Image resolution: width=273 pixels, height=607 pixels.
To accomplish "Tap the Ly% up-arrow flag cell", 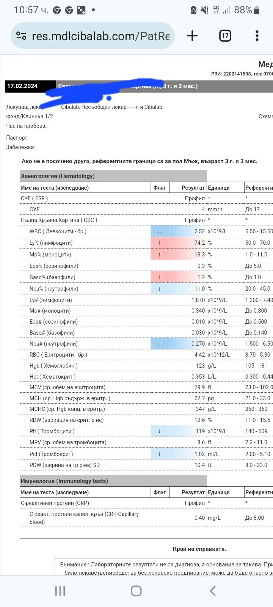I will pos(160,243).
